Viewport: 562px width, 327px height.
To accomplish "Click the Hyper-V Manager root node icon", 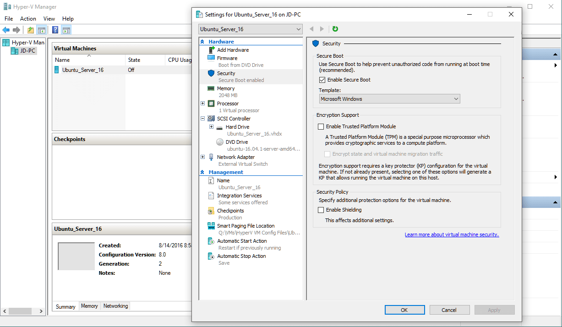I will (6, 43).
